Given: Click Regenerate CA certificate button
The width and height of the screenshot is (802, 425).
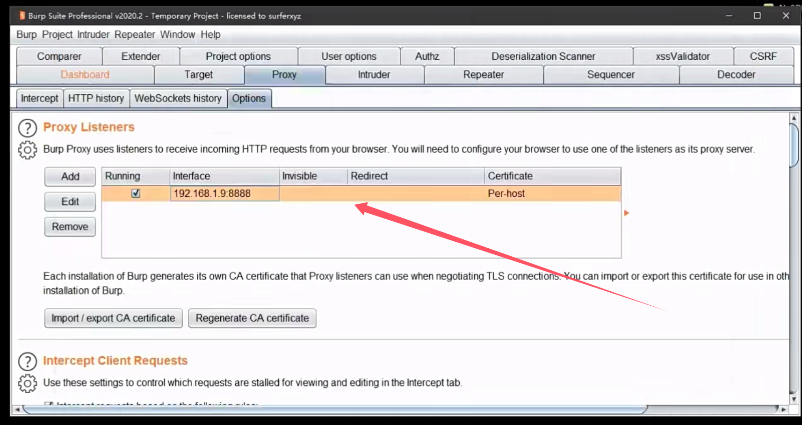Looking at the screenshot, I should click(253, 318).
